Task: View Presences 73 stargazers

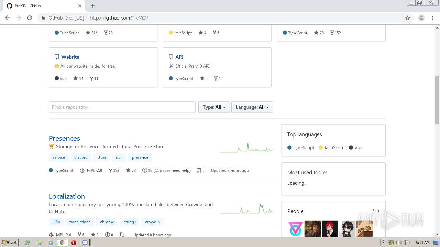Action: (131, 170)
